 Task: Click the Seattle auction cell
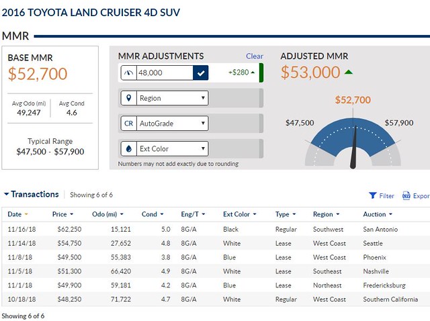pyautogui.click(x=373, y=243)
